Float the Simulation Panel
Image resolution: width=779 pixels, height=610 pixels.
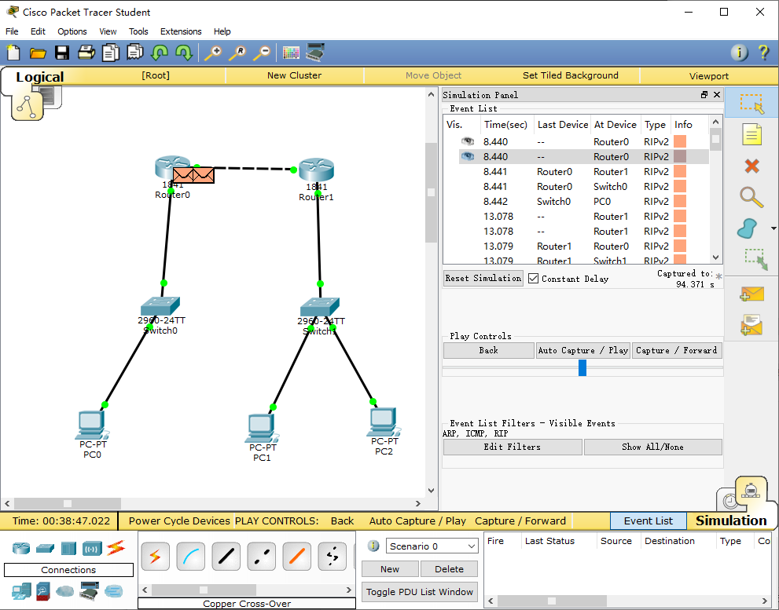(704, 95)
